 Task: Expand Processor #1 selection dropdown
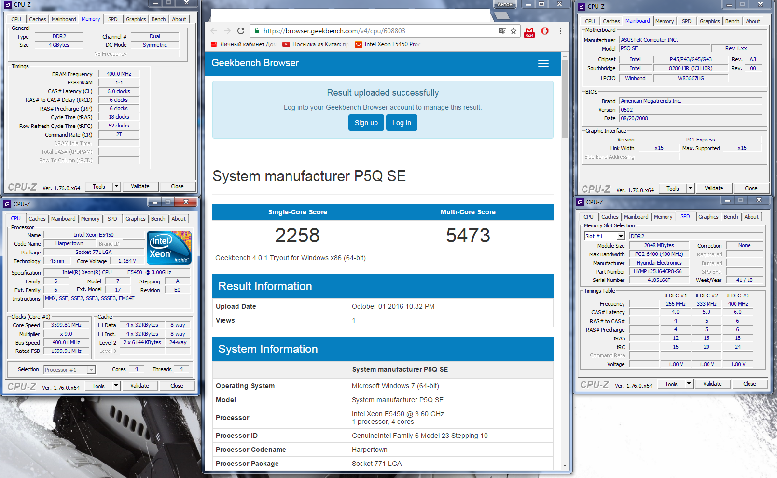(x=91, y=370)
